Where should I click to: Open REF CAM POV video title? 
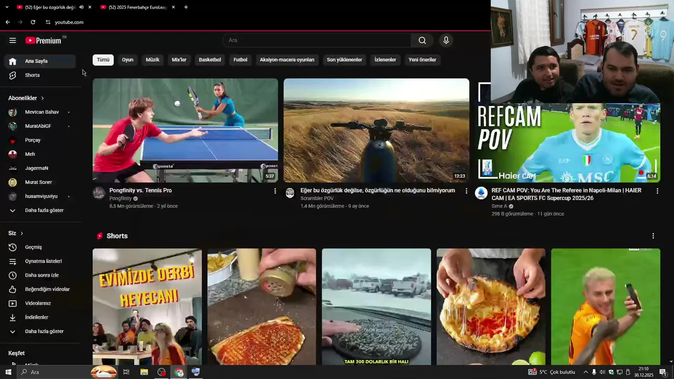click(567, 194)
